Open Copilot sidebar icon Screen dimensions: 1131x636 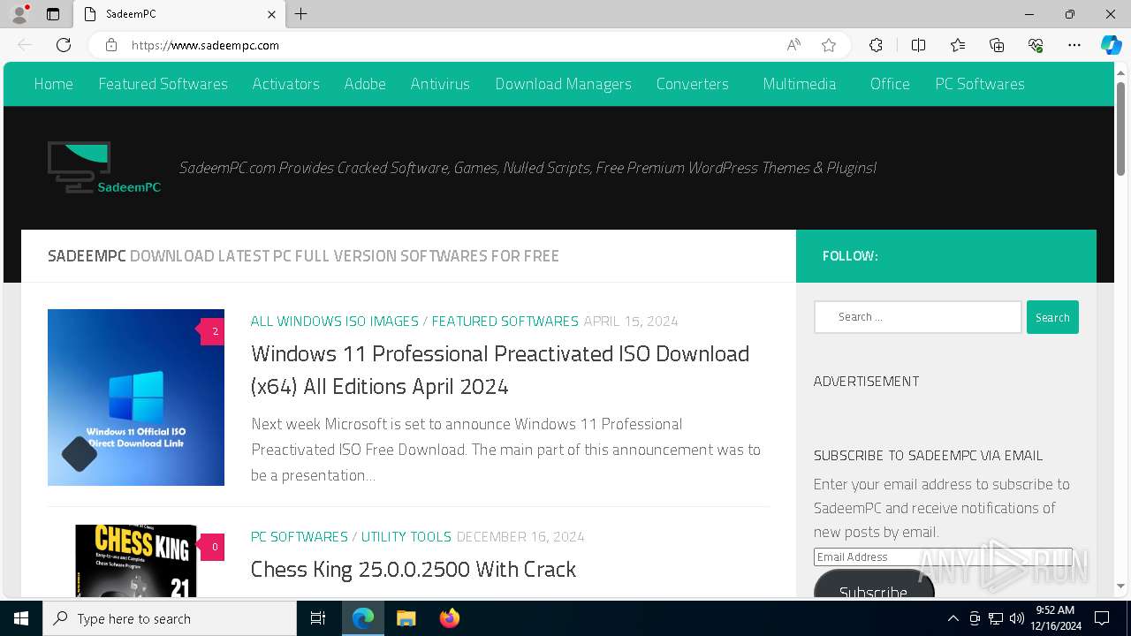coord(1111,45)
